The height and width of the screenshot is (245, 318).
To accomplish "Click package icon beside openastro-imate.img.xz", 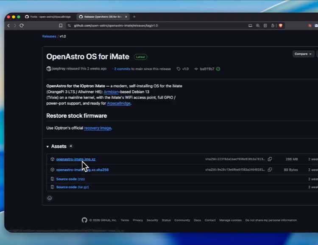I will [x=52, y=159].
